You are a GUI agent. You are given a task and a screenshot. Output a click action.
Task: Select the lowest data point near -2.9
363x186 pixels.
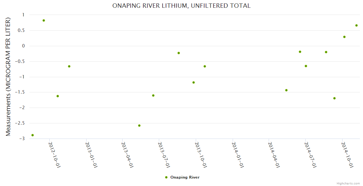tap(33, 135)
